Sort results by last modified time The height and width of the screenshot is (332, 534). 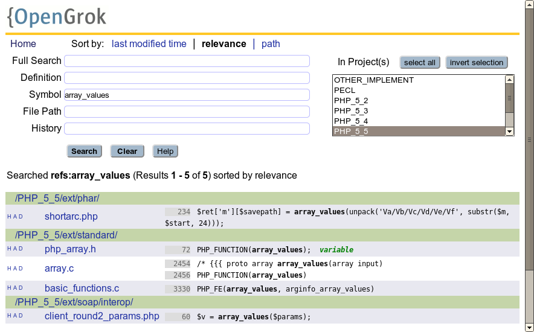tap(149, 44)
